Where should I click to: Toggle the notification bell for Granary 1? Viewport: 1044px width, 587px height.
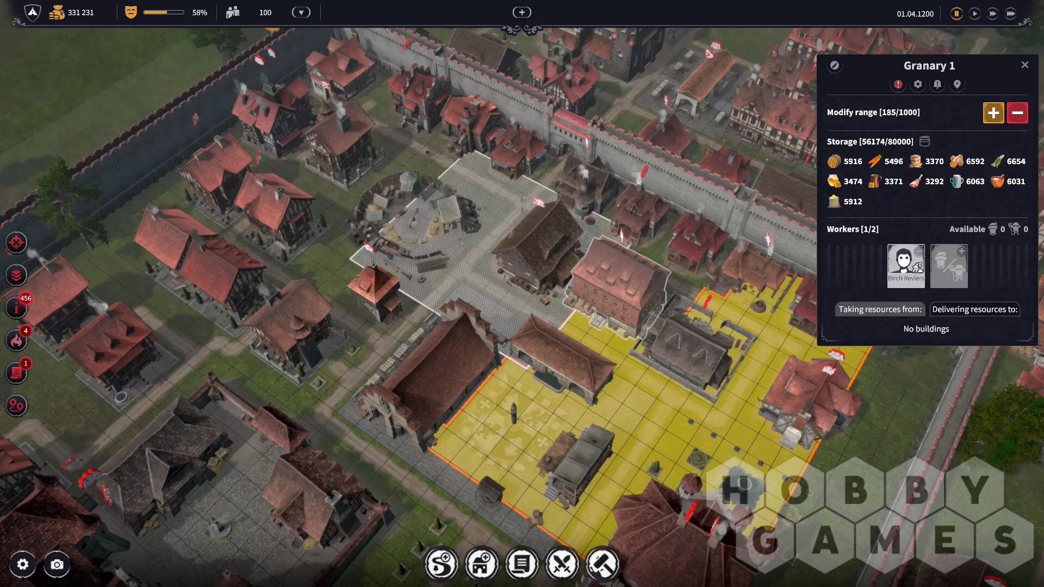click(937, 84)
